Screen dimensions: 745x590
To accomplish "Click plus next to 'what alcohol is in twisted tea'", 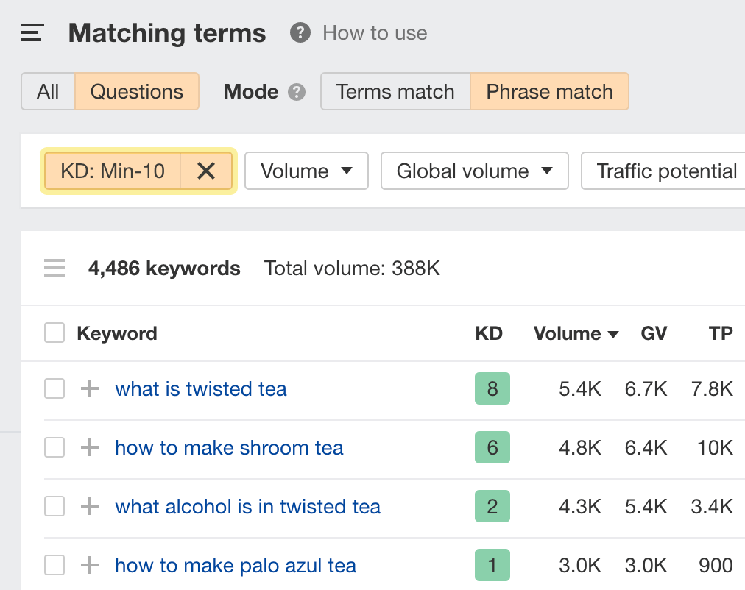I will click(x=90, y=506).
